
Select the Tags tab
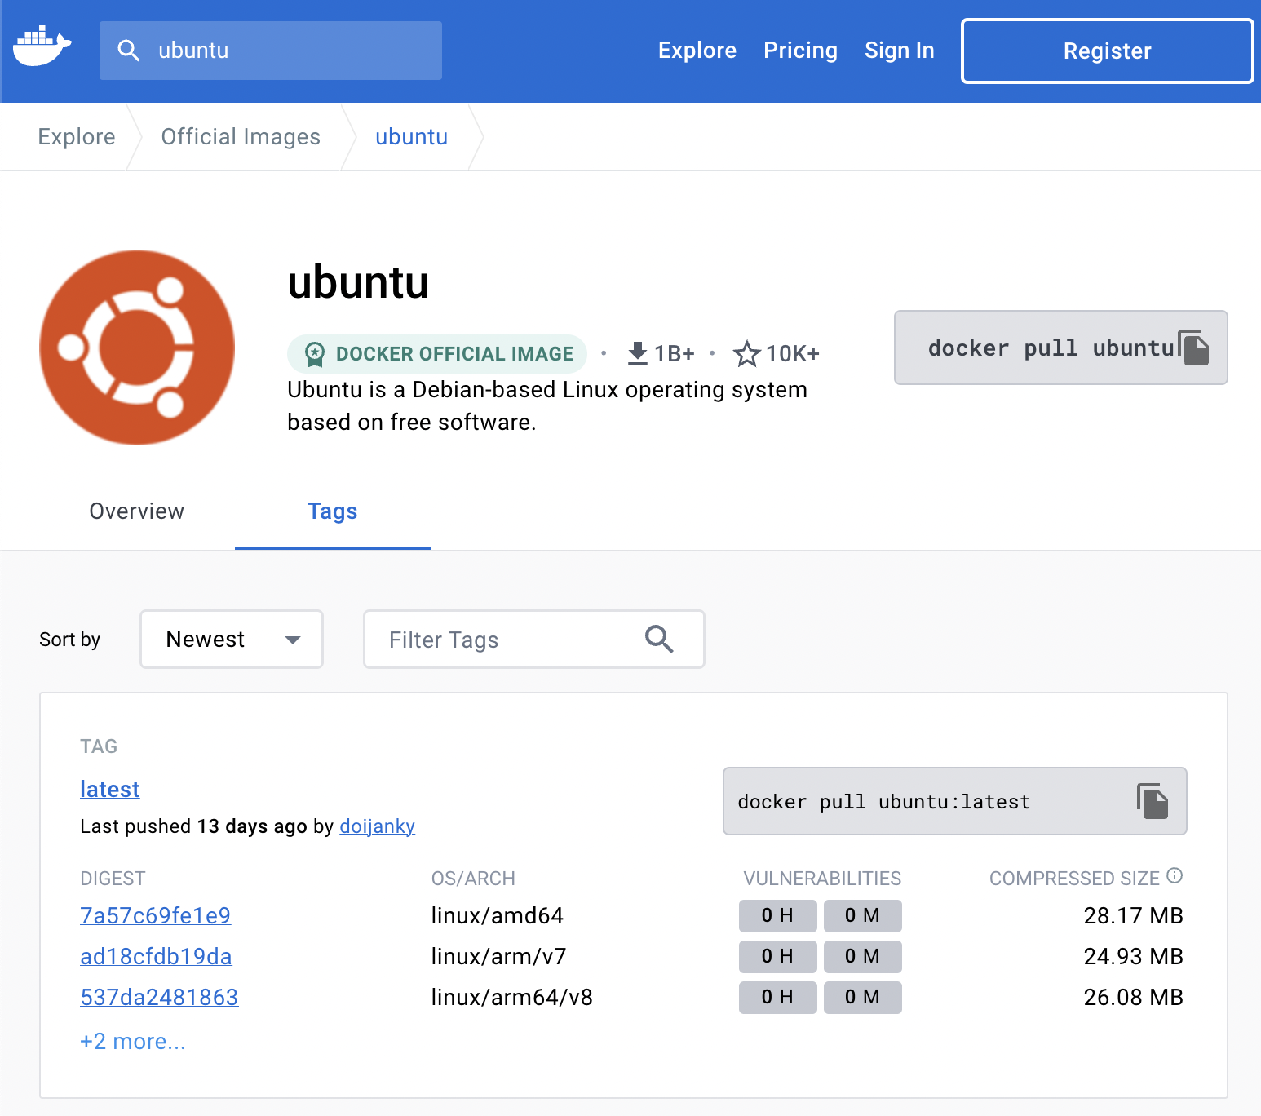(332, 511)
